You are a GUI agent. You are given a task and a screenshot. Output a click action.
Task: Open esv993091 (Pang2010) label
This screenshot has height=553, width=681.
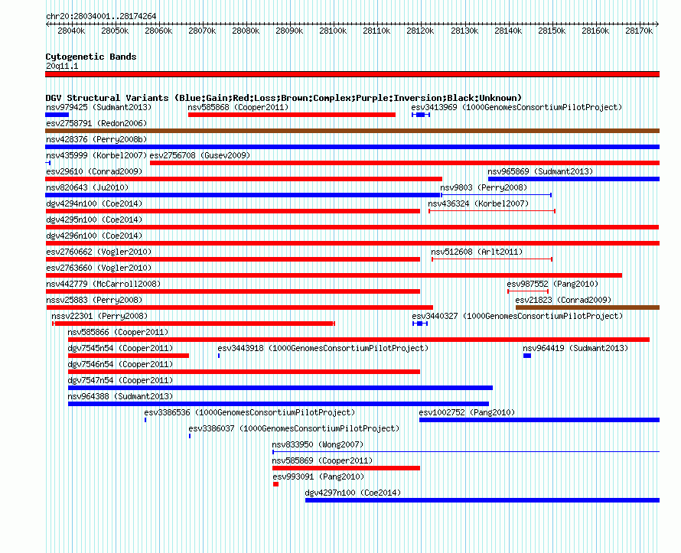(318, 477)
